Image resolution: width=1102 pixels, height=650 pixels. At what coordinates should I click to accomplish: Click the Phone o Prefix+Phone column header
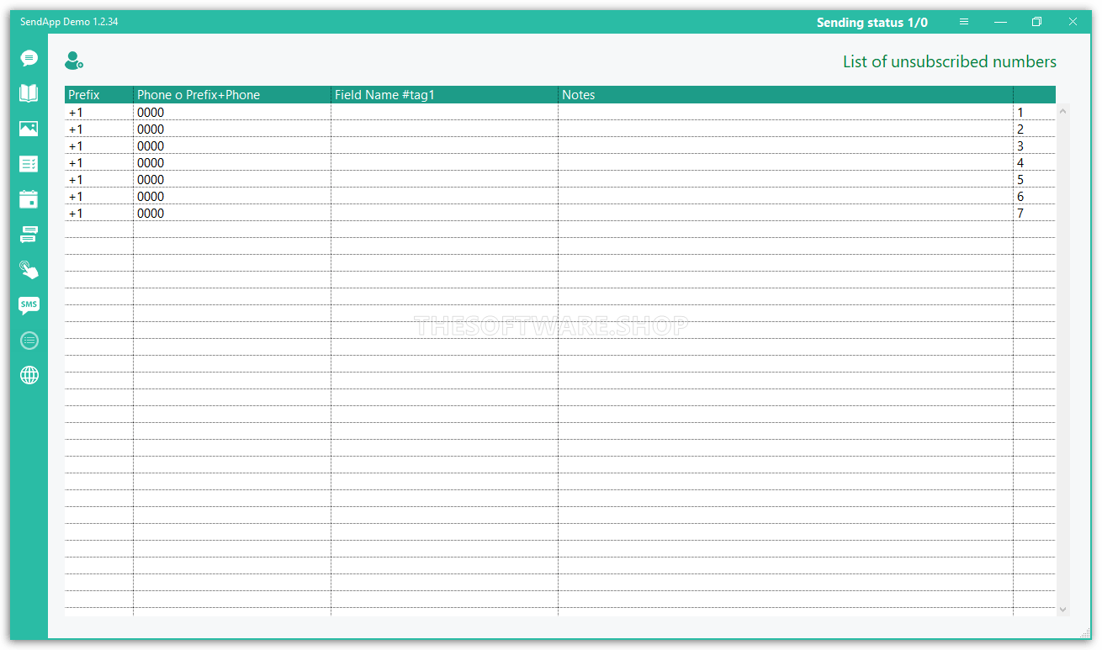click(232, 95)
